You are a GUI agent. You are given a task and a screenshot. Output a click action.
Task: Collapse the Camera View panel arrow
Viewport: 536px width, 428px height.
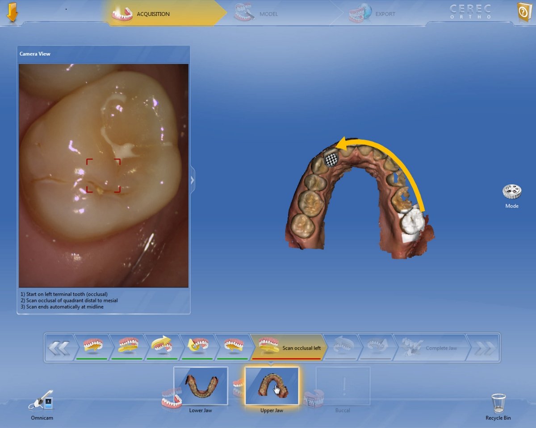(x=193, y=180)
